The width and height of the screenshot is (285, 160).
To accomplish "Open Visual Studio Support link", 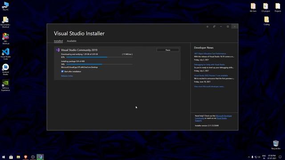I will [221, 118].
